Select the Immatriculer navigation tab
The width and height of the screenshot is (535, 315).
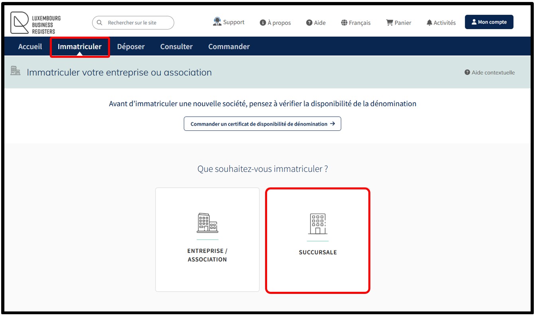point(80,47)
